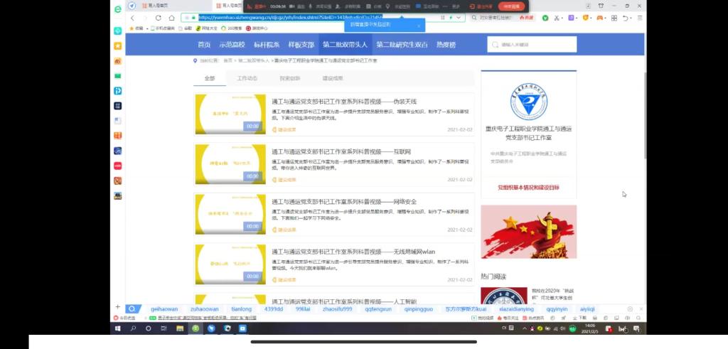The image size is (728, 349).
Task: Open Windows Start menu
Action: pyautogui.click(x=119, y=328)
